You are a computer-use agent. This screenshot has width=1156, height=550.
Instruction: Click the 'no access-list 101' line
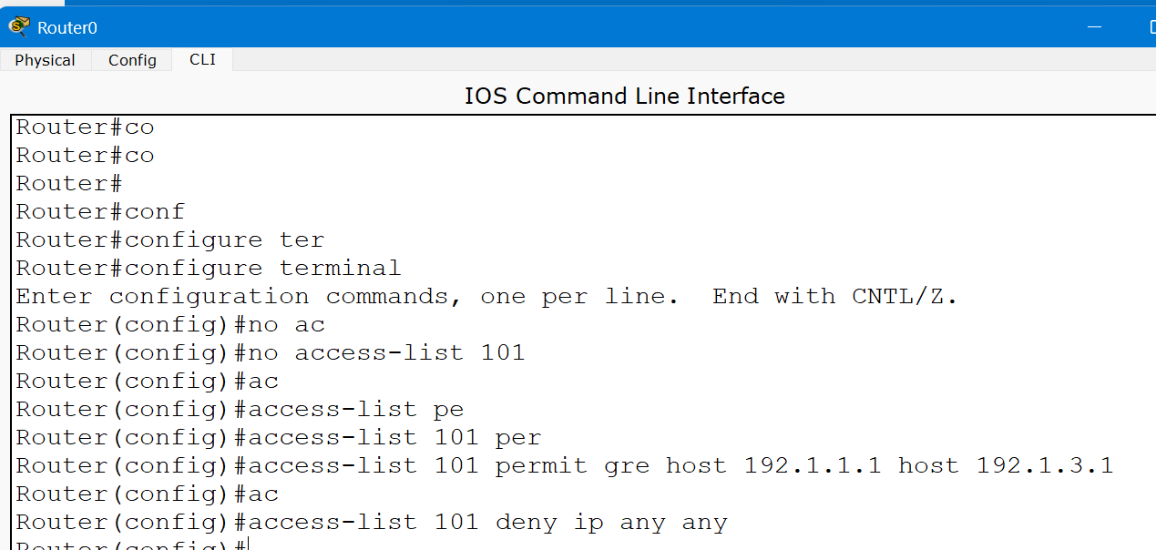(271, 353)
